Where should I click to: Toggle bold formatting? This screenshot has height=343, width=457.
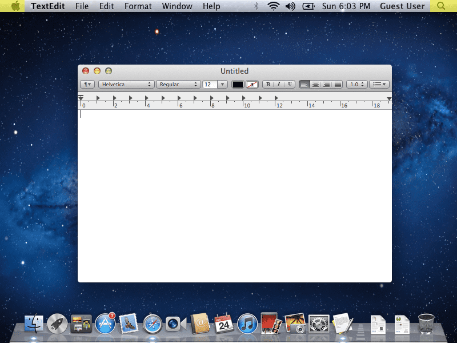click(x=268, y=84)
